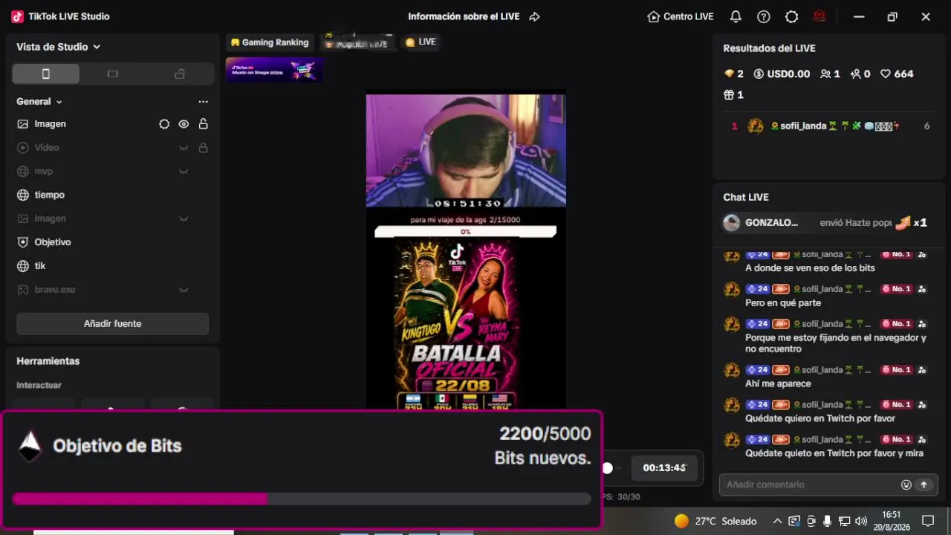Click the TikTok LIVE Studio logo
951x535 pixels.
18,16
